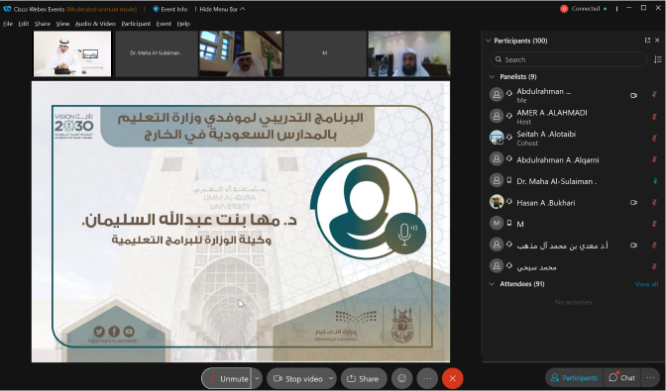Screen dimensions: 666x391
Task: Click the View all attendees link
Action: [x=646, y=284]
